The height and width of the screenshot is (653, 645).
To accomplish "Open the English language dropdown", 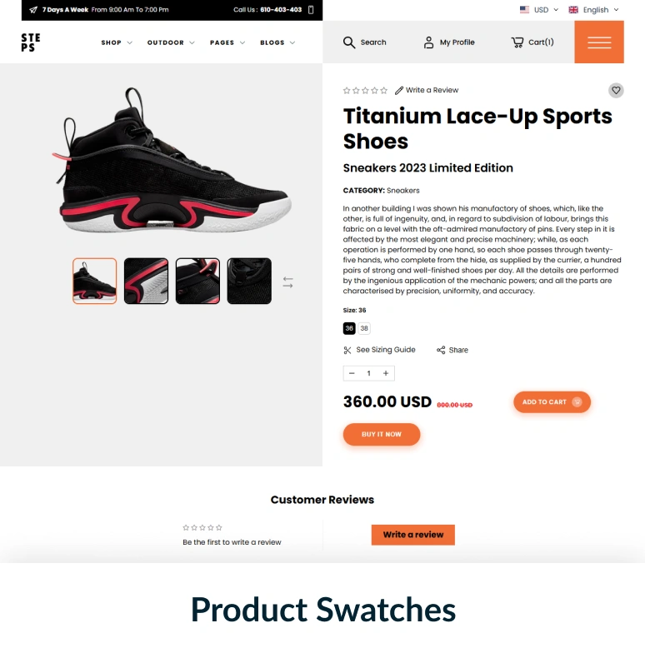I will click(x=593, y=10).
